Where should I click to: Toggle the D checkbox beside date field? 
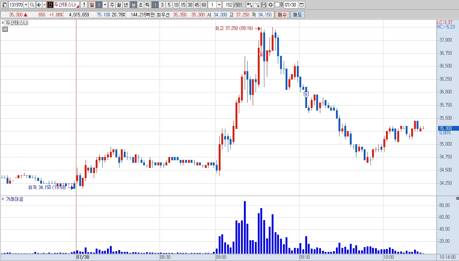pyautogui.click(x=277, y=5)
